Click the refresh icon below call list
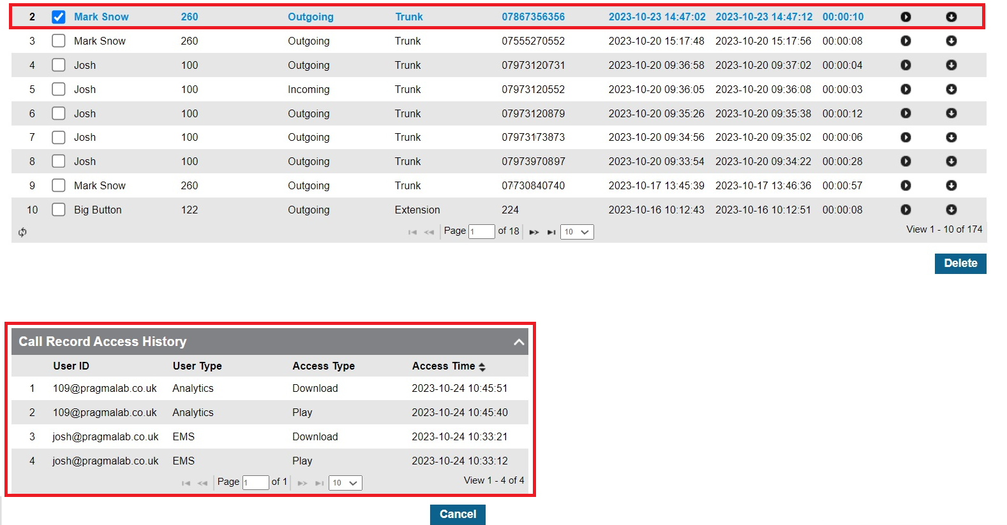Viewport: 1007px width, 525px height. tap(22, 233)
